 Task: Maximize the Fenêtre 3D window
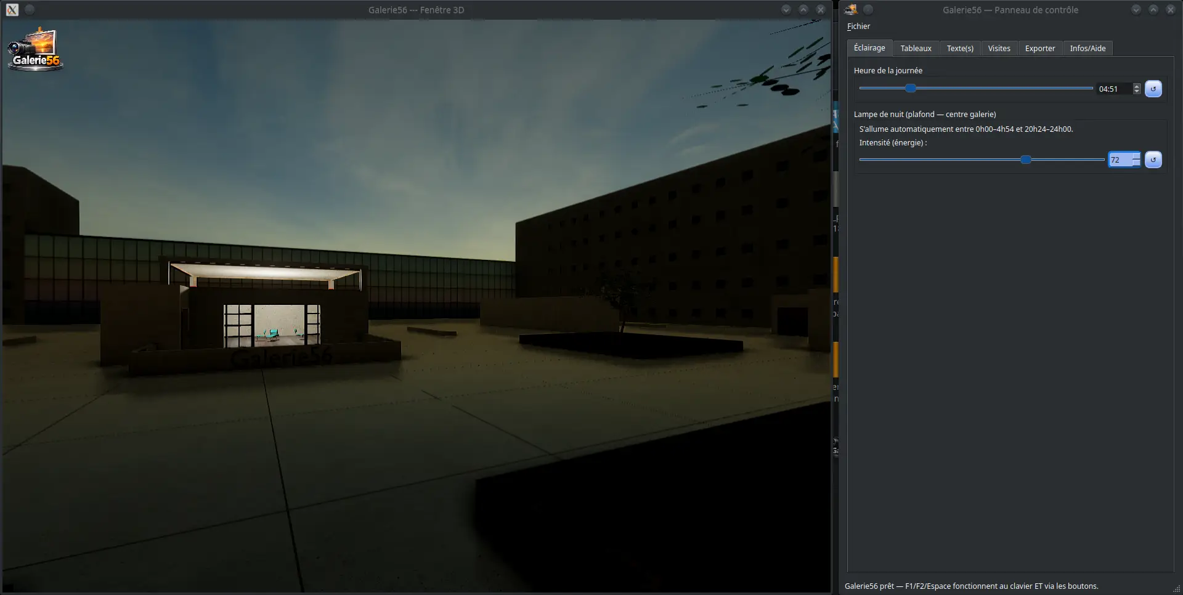[x=803, y=9]
